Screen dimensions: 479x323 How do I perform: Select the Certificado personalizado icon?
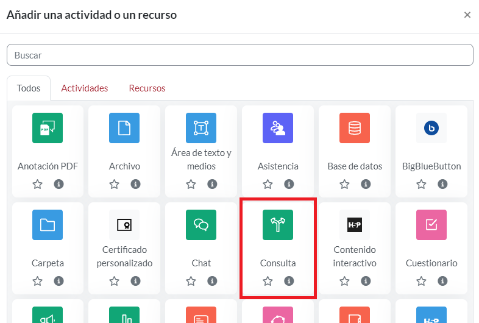(124, 225)
